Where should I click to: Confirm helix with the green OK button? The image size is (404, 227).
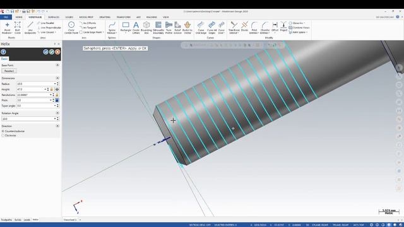(52, 52)
